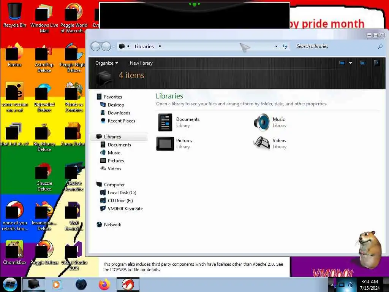The image size is (389, 292).
Task: Select Videos under Libraries in sidebar
Action: pos(114,168)
